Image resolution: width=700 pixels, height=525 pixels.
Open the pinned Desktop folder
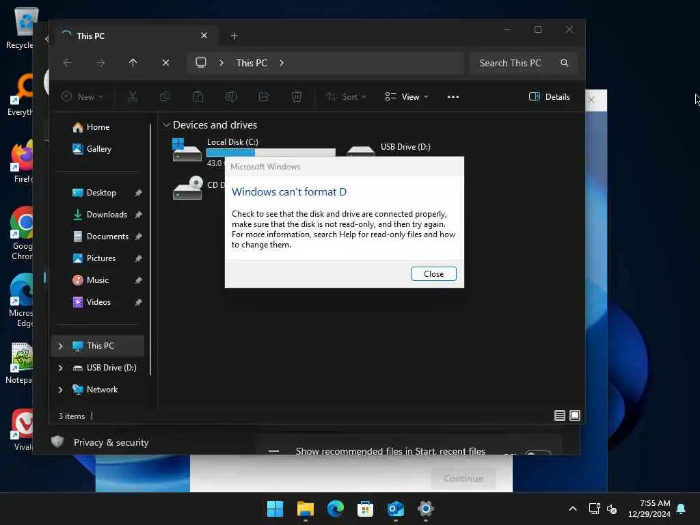click(x=94, y=192)
